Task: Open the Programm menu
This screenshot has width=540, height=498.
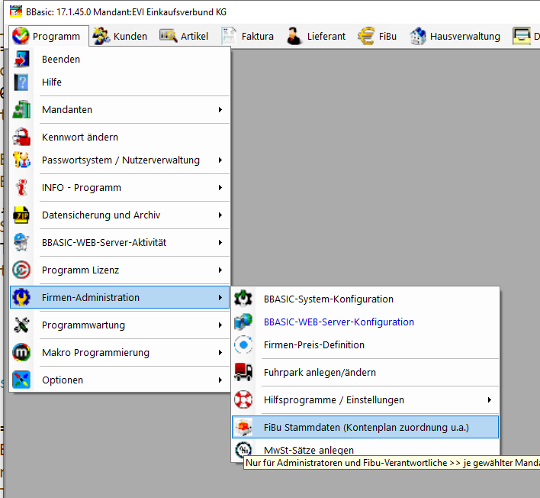Action: 49,36
